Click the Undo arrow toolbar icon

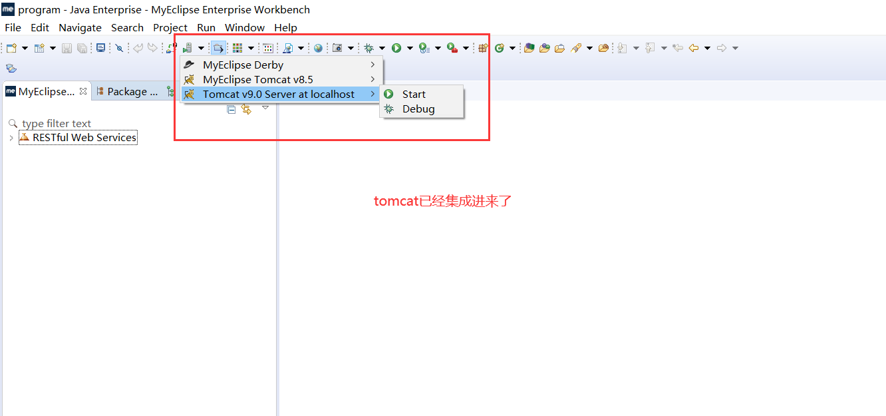pos(138,47)
